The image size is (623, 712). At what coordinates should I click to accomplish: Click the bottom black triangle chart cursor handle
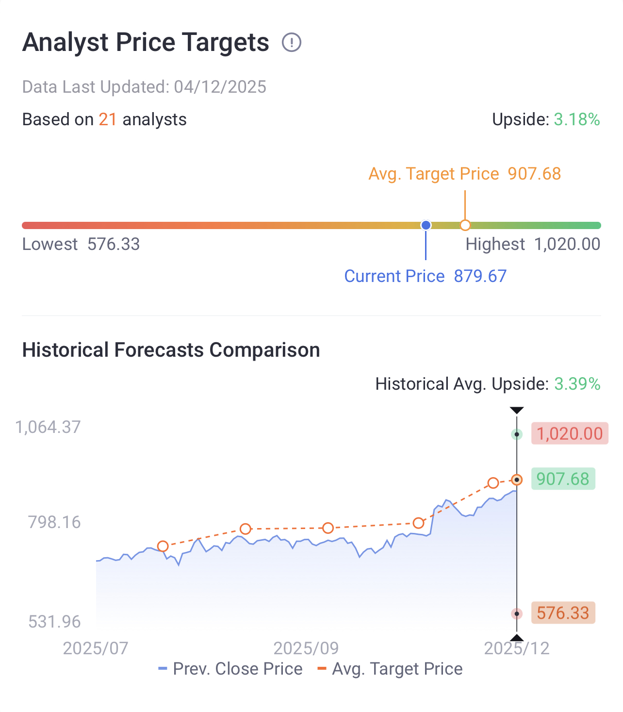(x=517, y=638)
